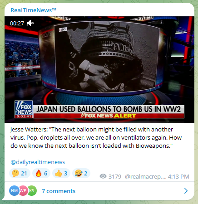Click the Fox News logo in the video
Viewport: 198px width, 204px height.
coord(24,109)
